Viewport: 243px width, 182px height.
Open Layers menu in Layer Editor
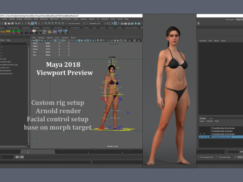pos(202,121)
